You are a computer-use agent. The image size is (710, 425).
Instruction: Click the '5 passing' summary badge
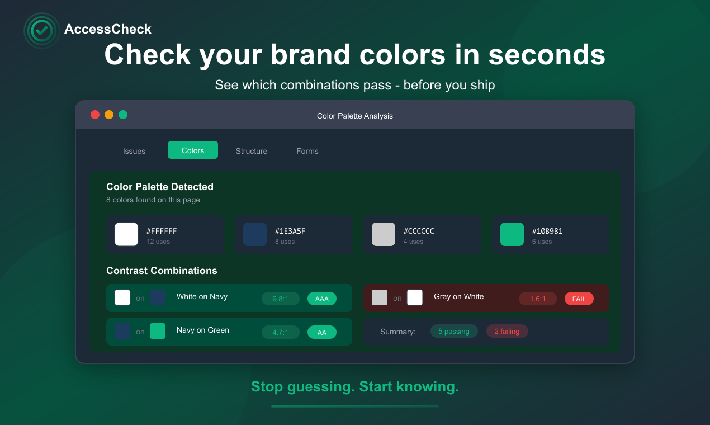pos(454,331)
